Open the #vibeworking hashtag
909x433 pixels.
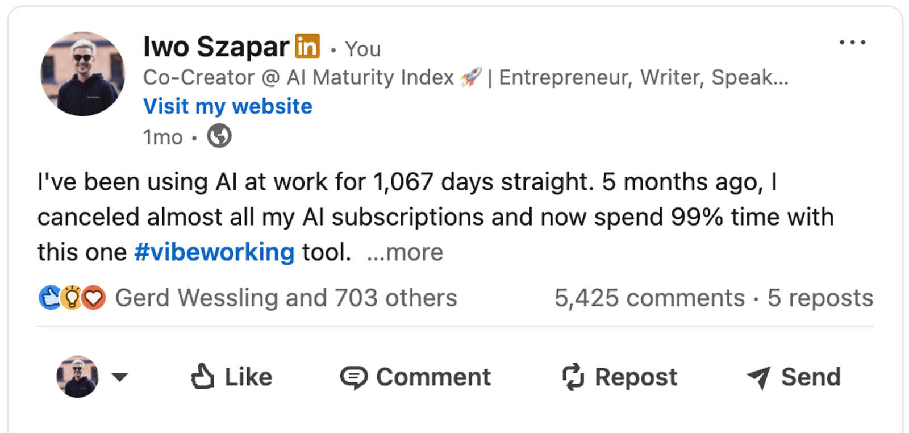(214, 252)
